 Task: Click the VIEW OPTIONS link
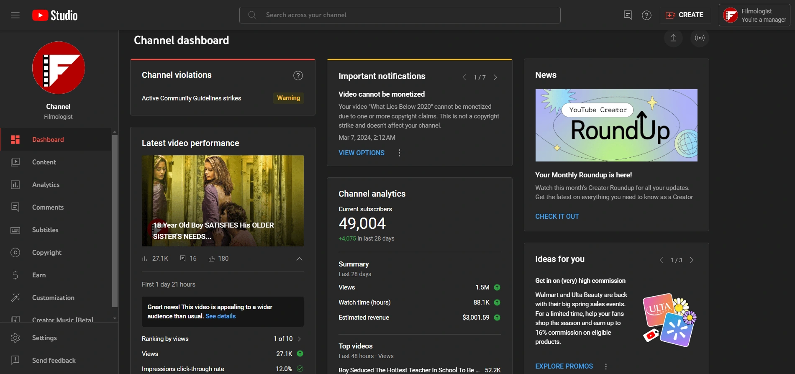point(361,153)
